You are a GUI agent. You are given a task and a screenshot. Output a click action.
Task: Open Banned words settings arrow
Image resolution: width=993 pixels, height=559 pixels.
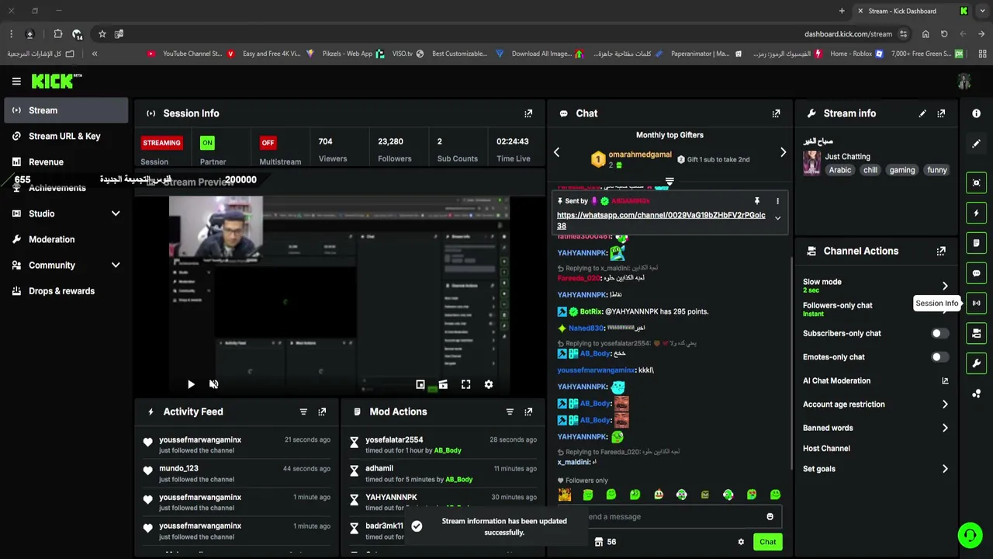click(x=945, y=428)
